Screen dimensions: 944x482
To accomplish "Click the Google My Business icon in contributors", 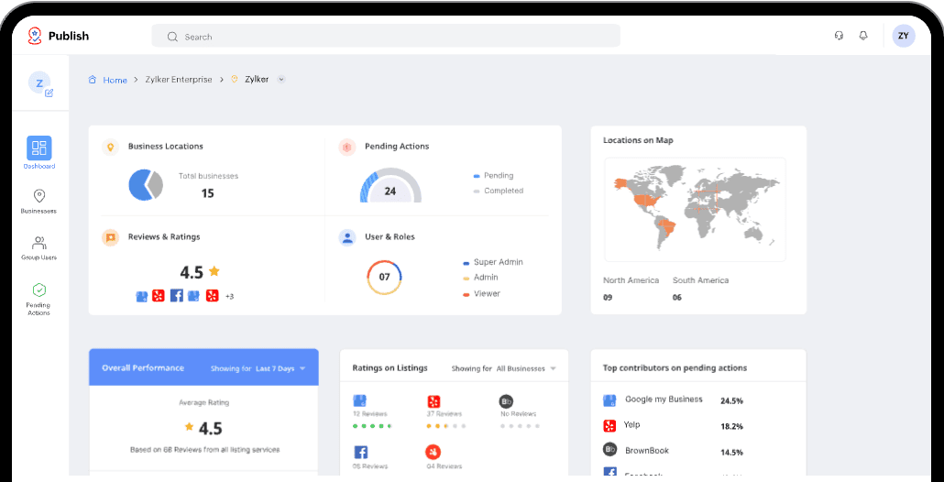I will point(609,400).
